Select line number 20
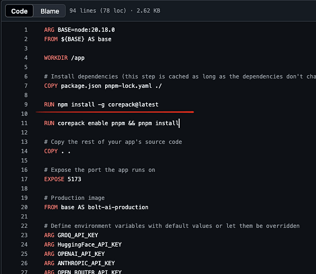The height and width of the screenshot is (274, 316). [24, 207]
